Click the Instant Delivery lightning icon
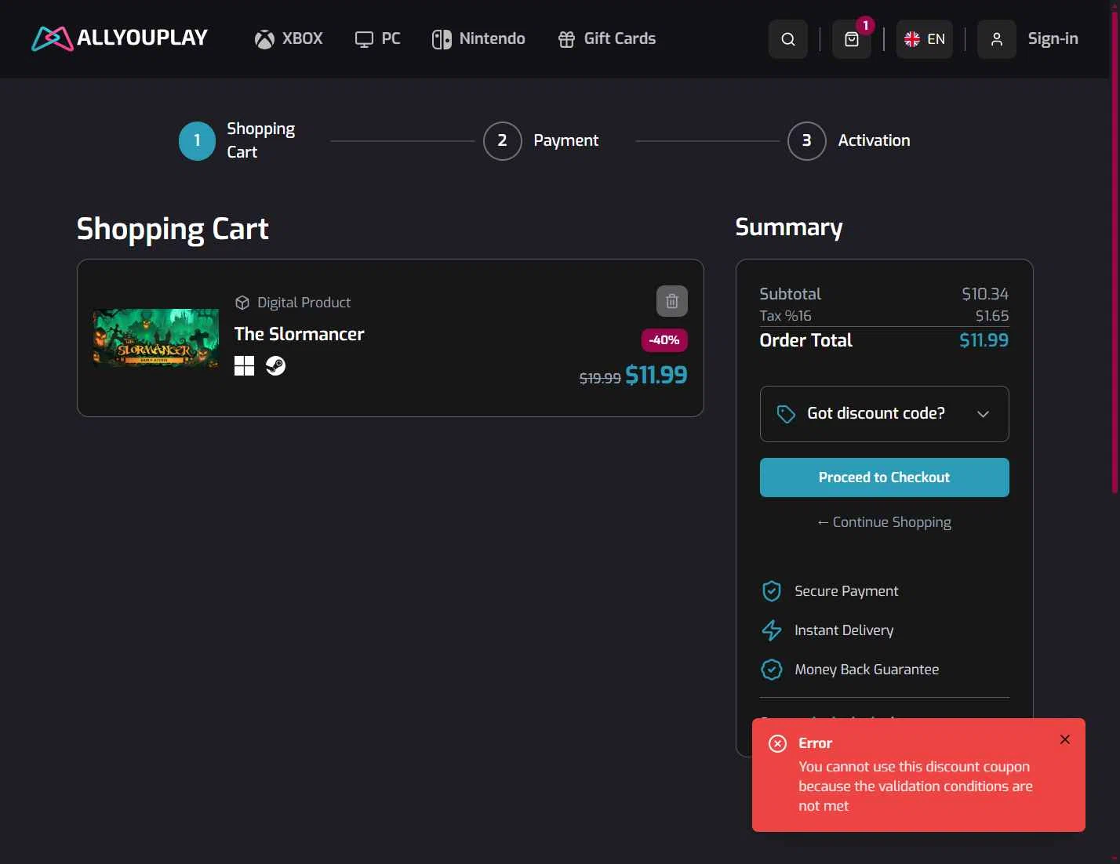The width and height of the screenshot is (1120, 864). tap(772, 630)
